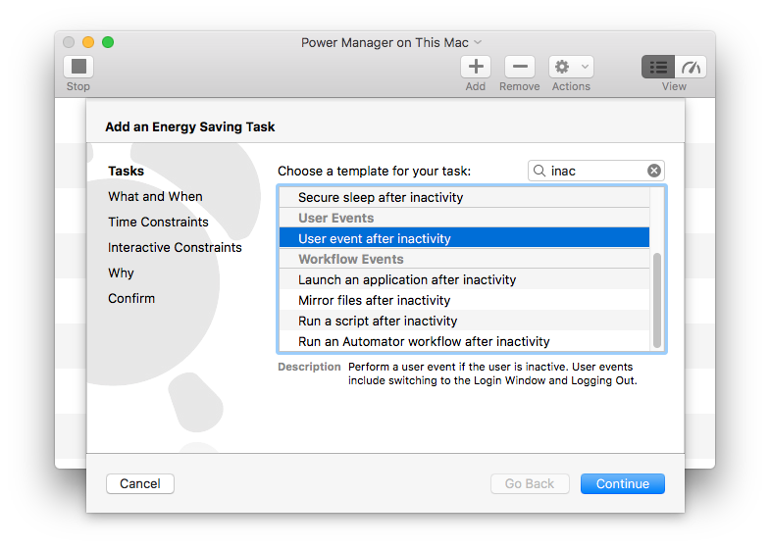Click the Confirm step
Viewport: 770px width, 547px height.
click(131, 298)
